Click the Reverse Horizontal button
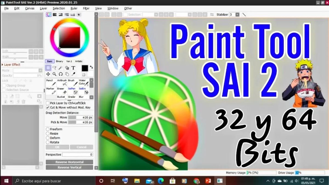329x185 pixels. pos(69,162)
